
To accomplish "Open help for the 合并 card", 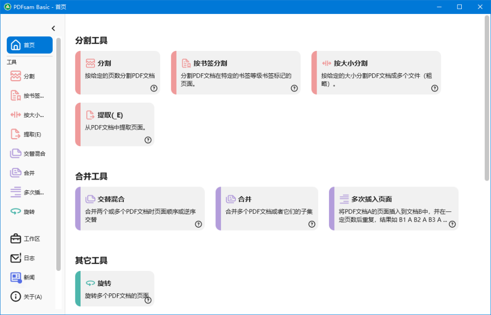I will [312, 224].
